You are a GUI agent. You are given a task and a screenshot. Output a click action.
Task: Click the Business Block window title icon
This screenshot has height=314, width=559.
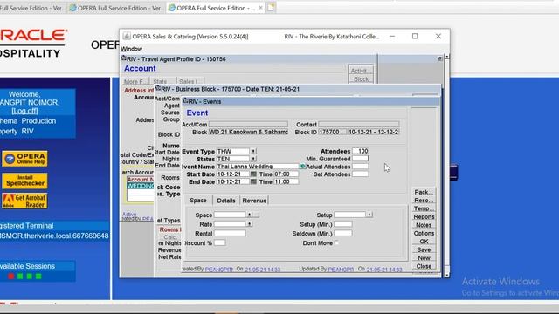[x=158, y=89]
